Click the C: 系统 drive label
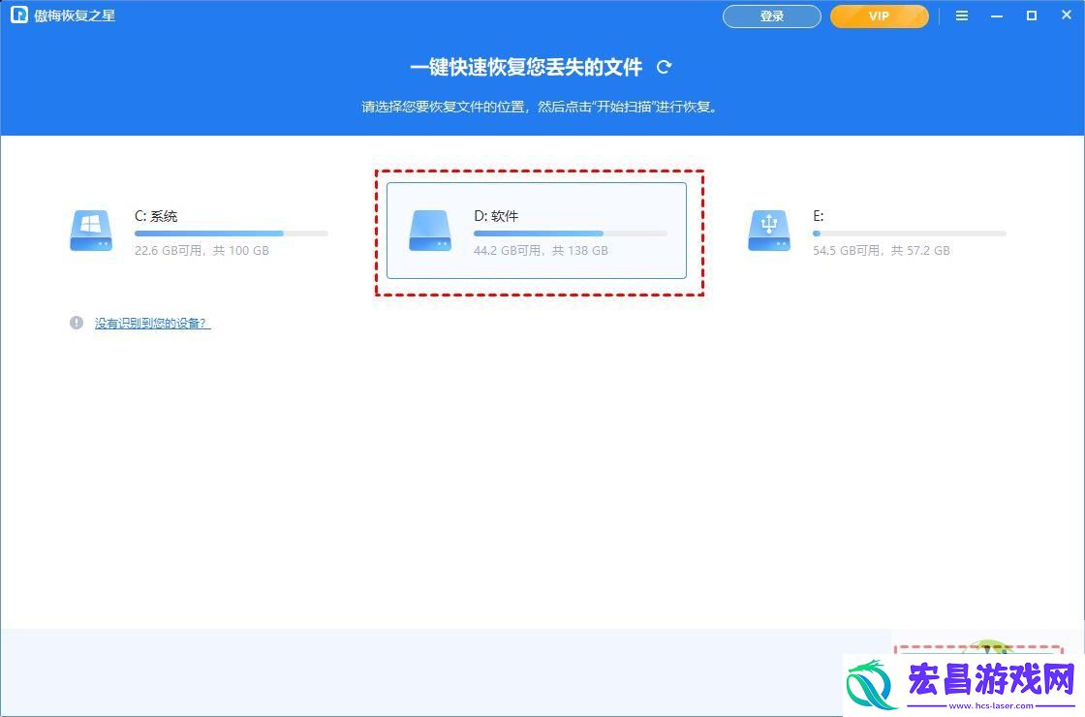Image resolution: width=1085 pixels, height=717 pixels. pos(156,216)
